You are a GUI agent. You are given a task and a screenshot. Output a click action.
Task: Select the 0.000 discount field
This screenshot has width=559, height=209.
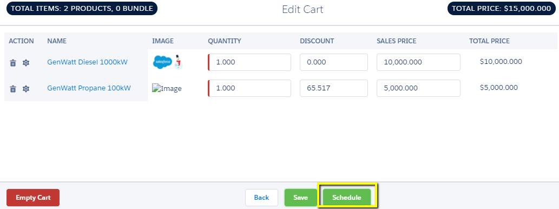(x=334, y=62)
